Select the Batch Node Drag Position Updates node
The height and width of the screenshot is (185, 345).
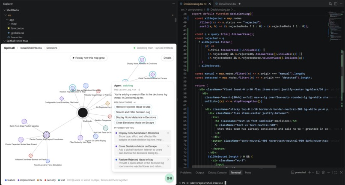24,122
